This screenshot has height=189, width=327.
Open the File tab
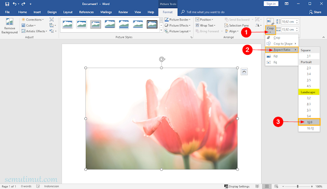[7, 12]
